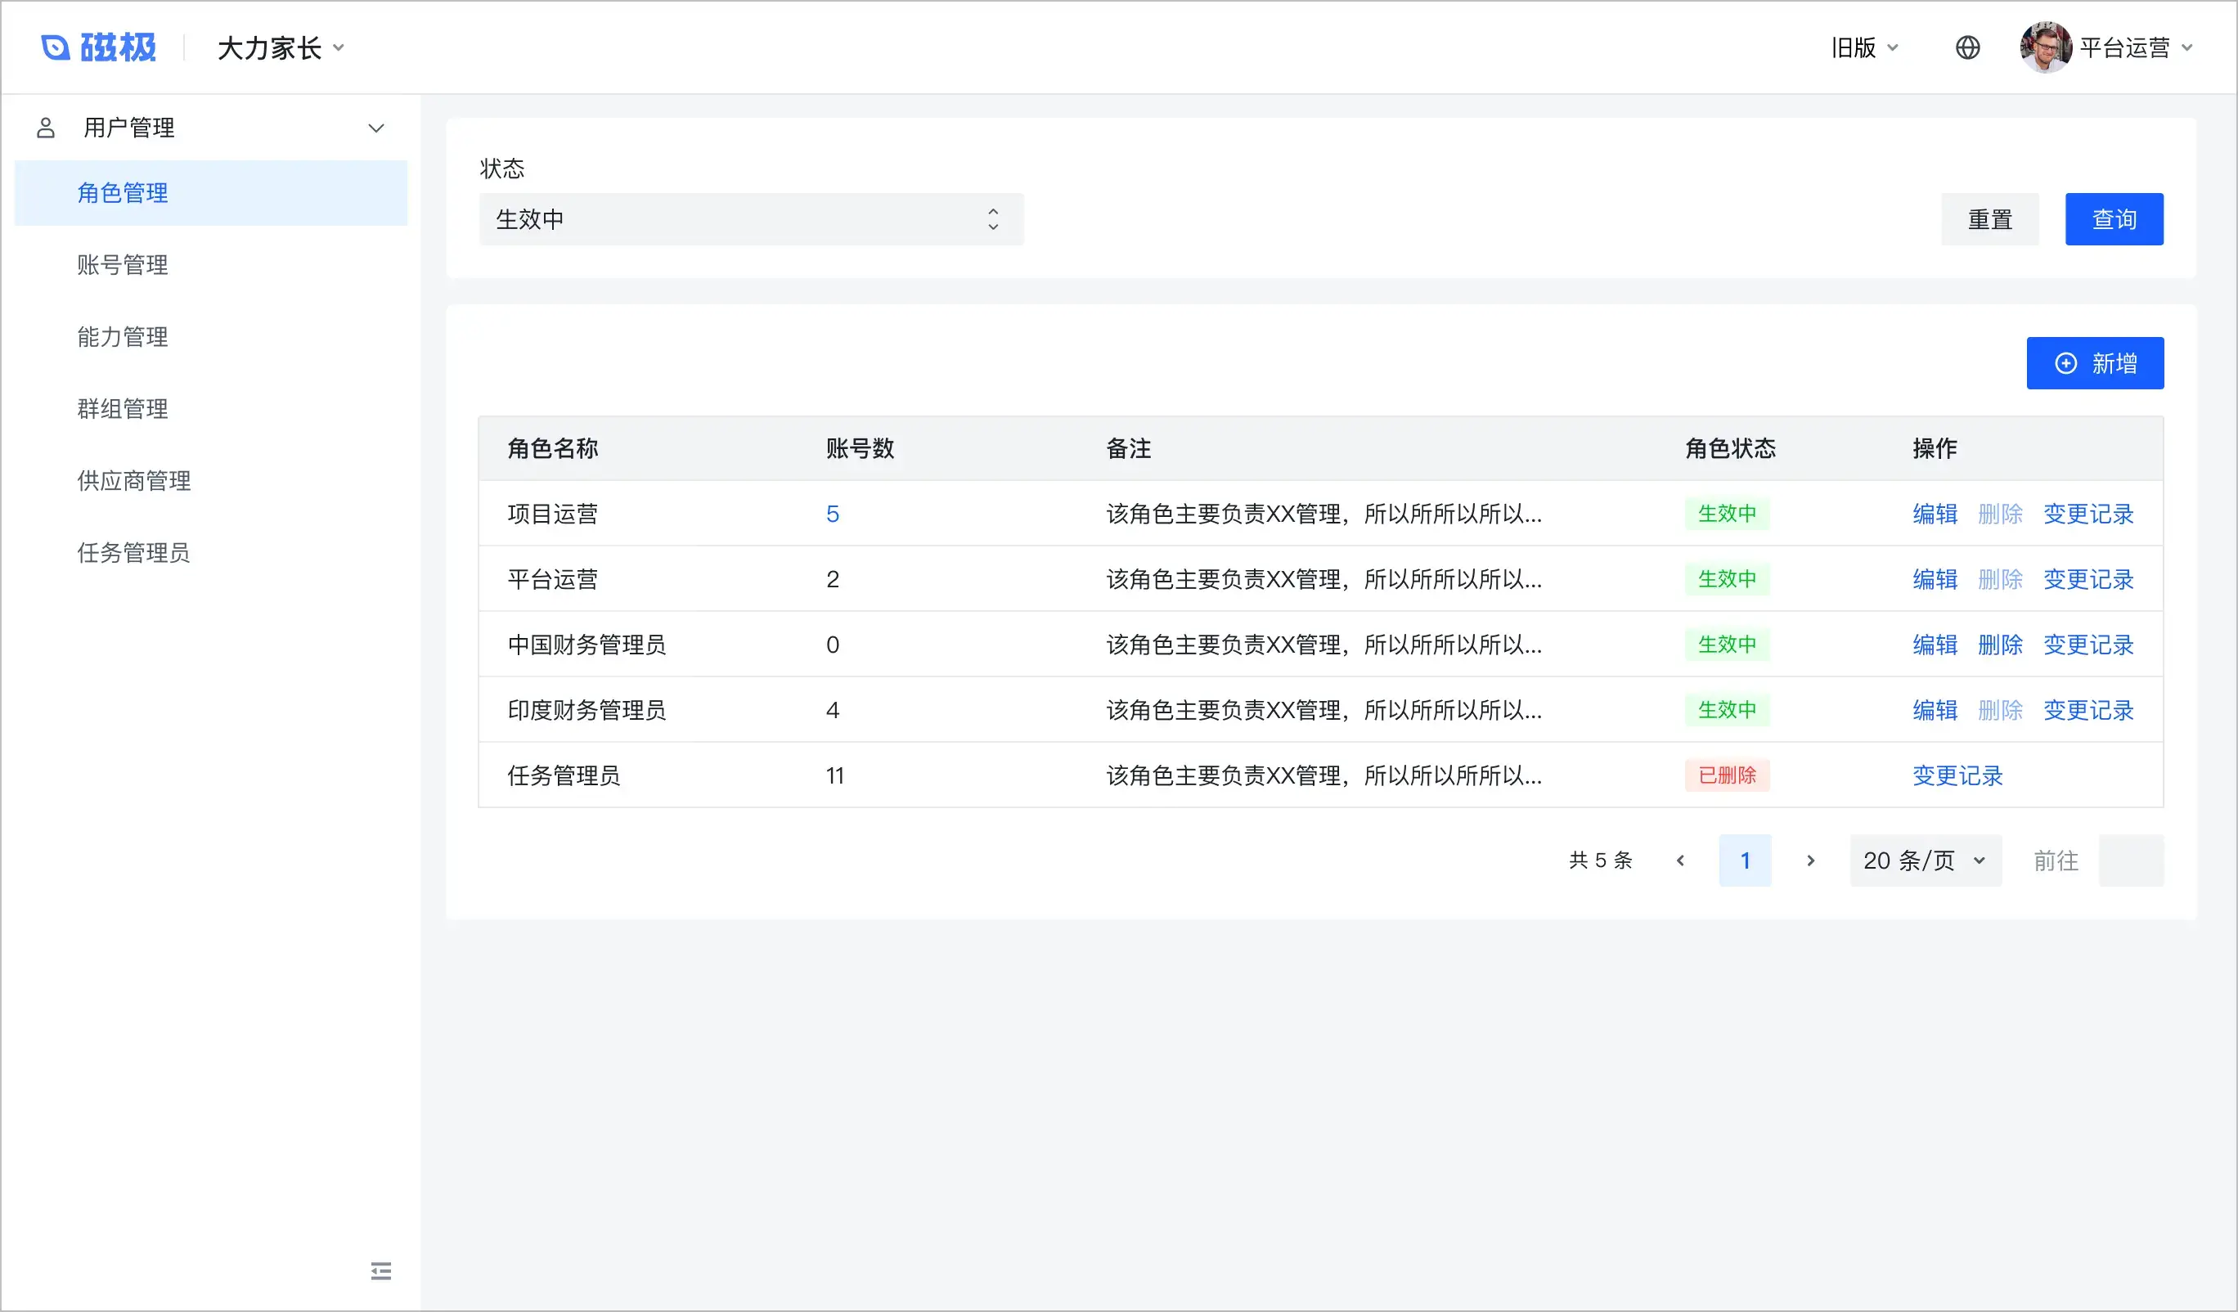
Task: Click 重置 button to clear filters
Action: tap(1996, 218)
